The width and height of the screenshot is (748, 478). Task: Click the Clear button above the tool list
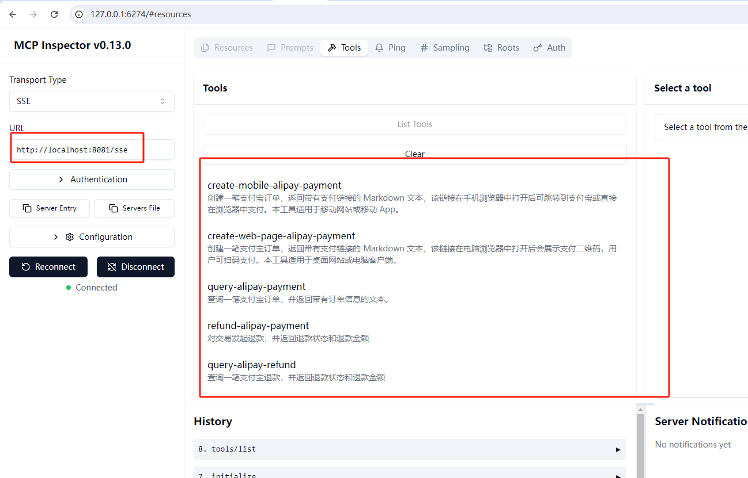(414, 154)
